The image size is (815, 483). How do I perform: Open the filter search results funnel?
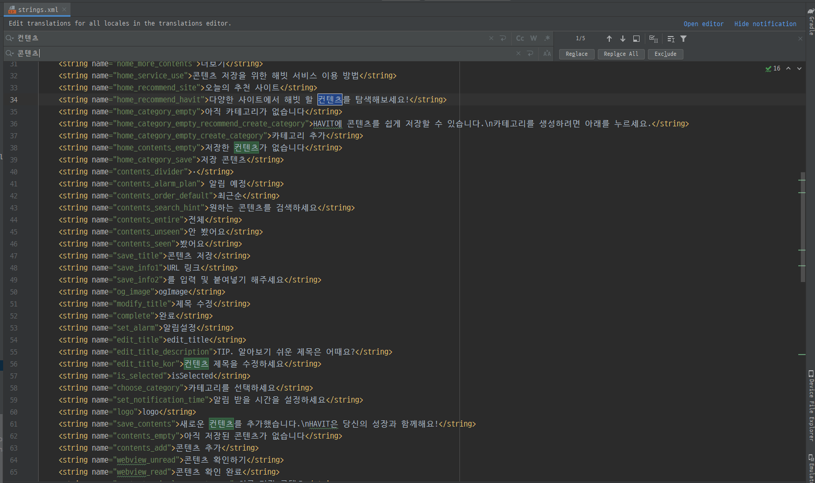[x=683, y=38]
